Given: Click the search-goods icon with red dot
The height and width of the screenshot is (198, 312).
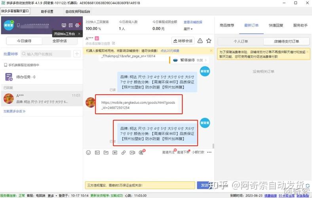Looking at the screenshot, I should (x=141, y=152).
